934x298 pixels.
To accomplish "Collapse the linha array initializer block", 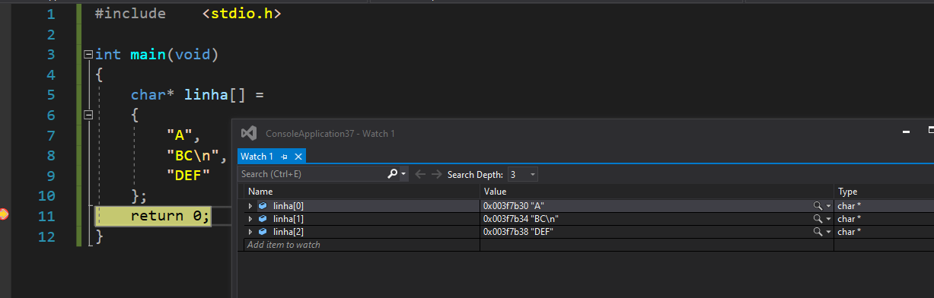I will [88, 116].
